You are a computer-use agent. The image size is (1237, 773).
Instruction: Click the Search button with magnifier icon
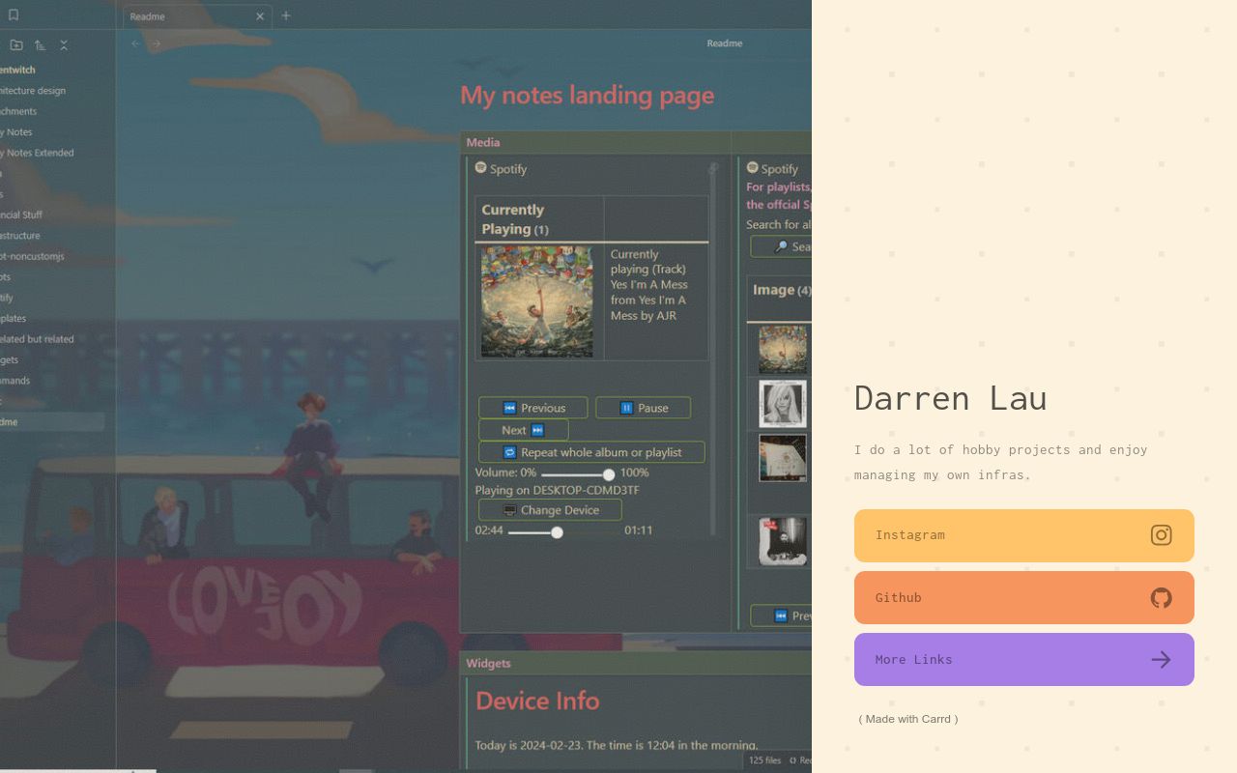[782, 247]
